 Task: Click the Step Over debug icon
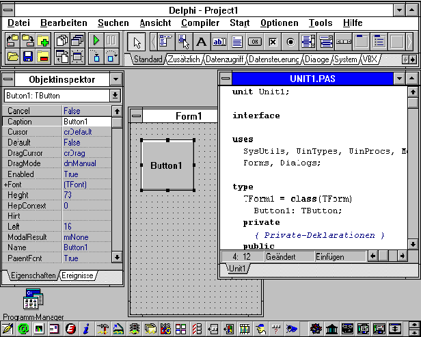pyautogui.click(x=111, y=57)
